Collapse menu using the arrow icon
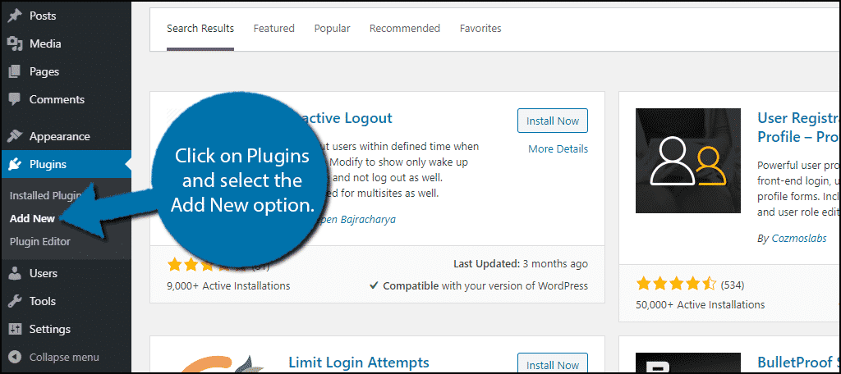 15,357
